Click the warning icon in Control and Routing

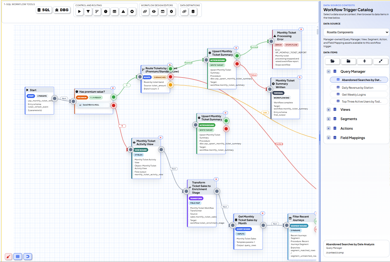[x=123, y=11]
